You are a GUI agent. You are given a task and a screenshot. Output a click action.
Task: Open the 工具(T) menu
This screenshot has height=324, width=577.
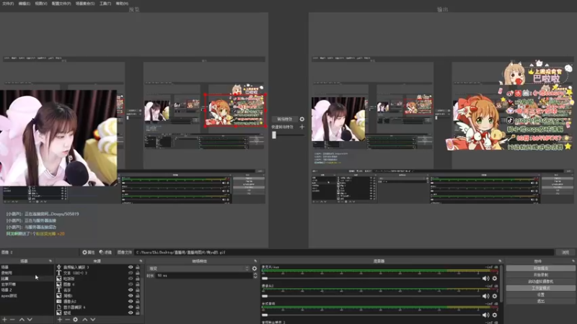(x=105, y=4)
